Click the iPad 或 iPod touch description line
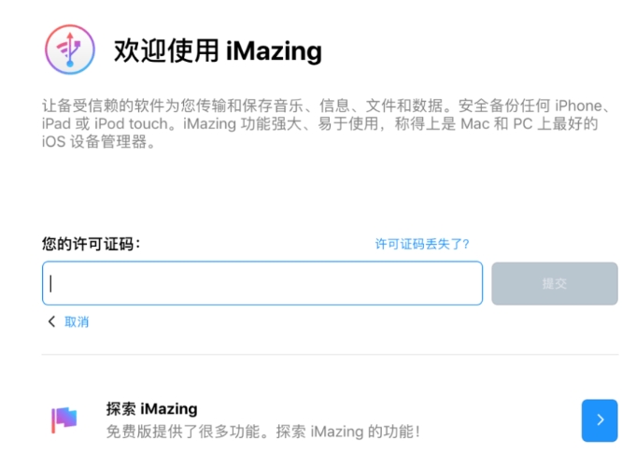Screen dimensions: 622x454 click(x=319, y=124)
